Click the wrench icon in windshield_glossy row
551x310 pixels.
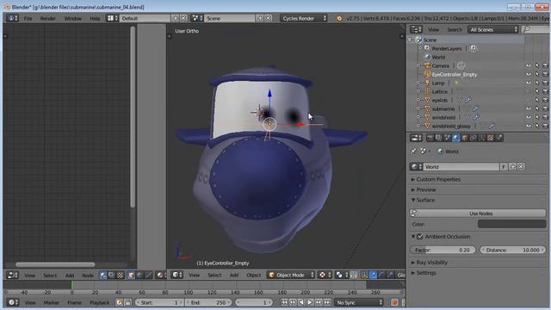click(x=492, y=126)
